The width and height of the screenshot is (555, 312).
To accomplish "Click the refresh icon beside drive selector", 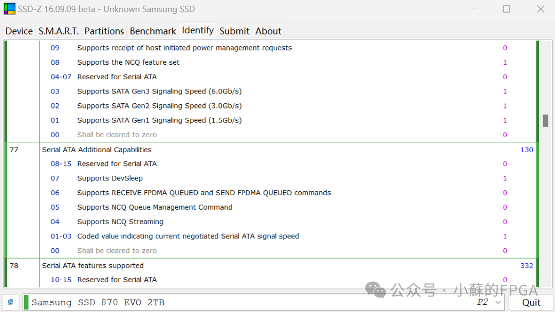I will pos(10,302).
